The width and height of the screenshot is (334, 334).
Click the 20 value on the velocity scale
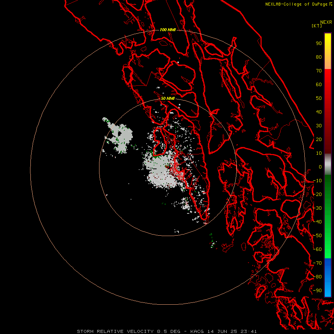coord(319,140)
